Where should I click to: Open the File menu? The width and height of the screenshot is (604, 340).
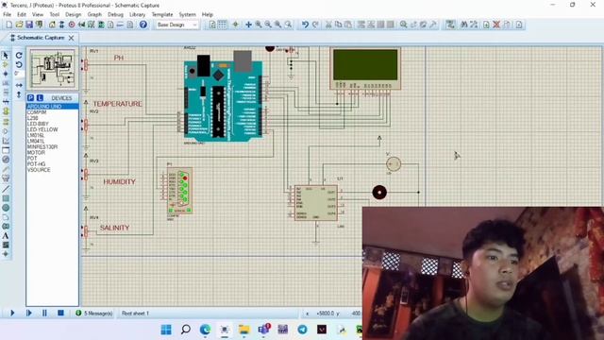point(7,14)
